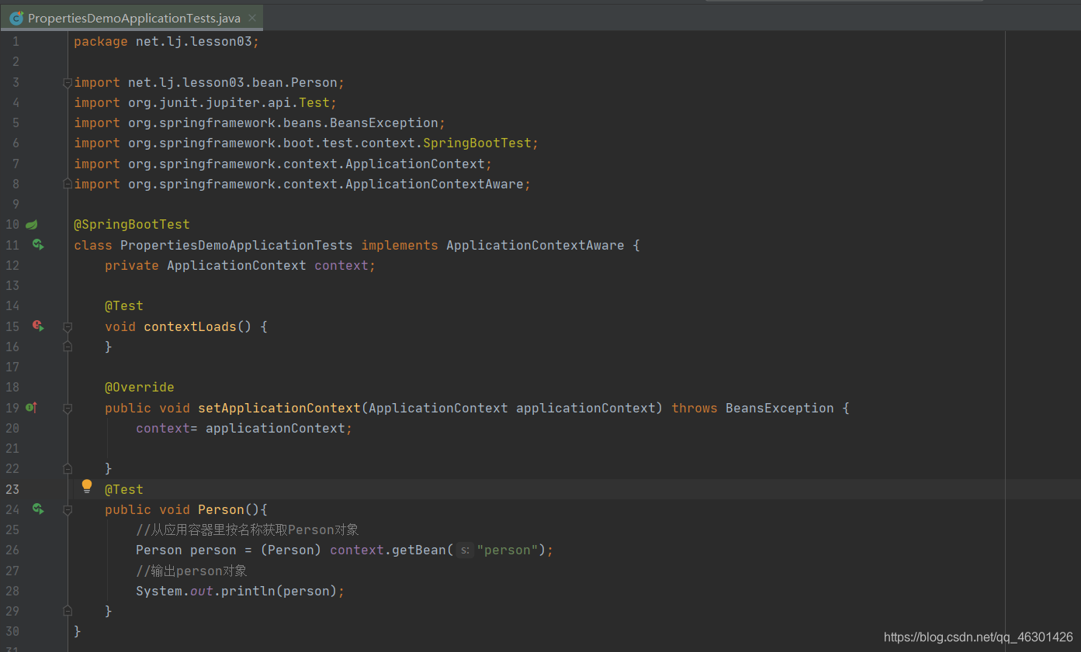Click the Spring leaf gutter icon beside @SpringBootTest
This screenshot has height=652, width=1081.
click(x=32, y=225)
